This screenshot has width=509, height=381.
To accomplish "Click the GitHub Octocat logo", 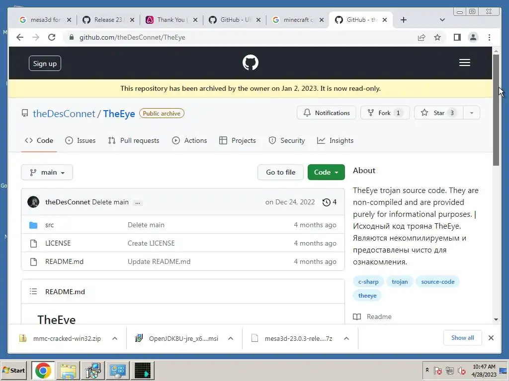I will 251,63.
